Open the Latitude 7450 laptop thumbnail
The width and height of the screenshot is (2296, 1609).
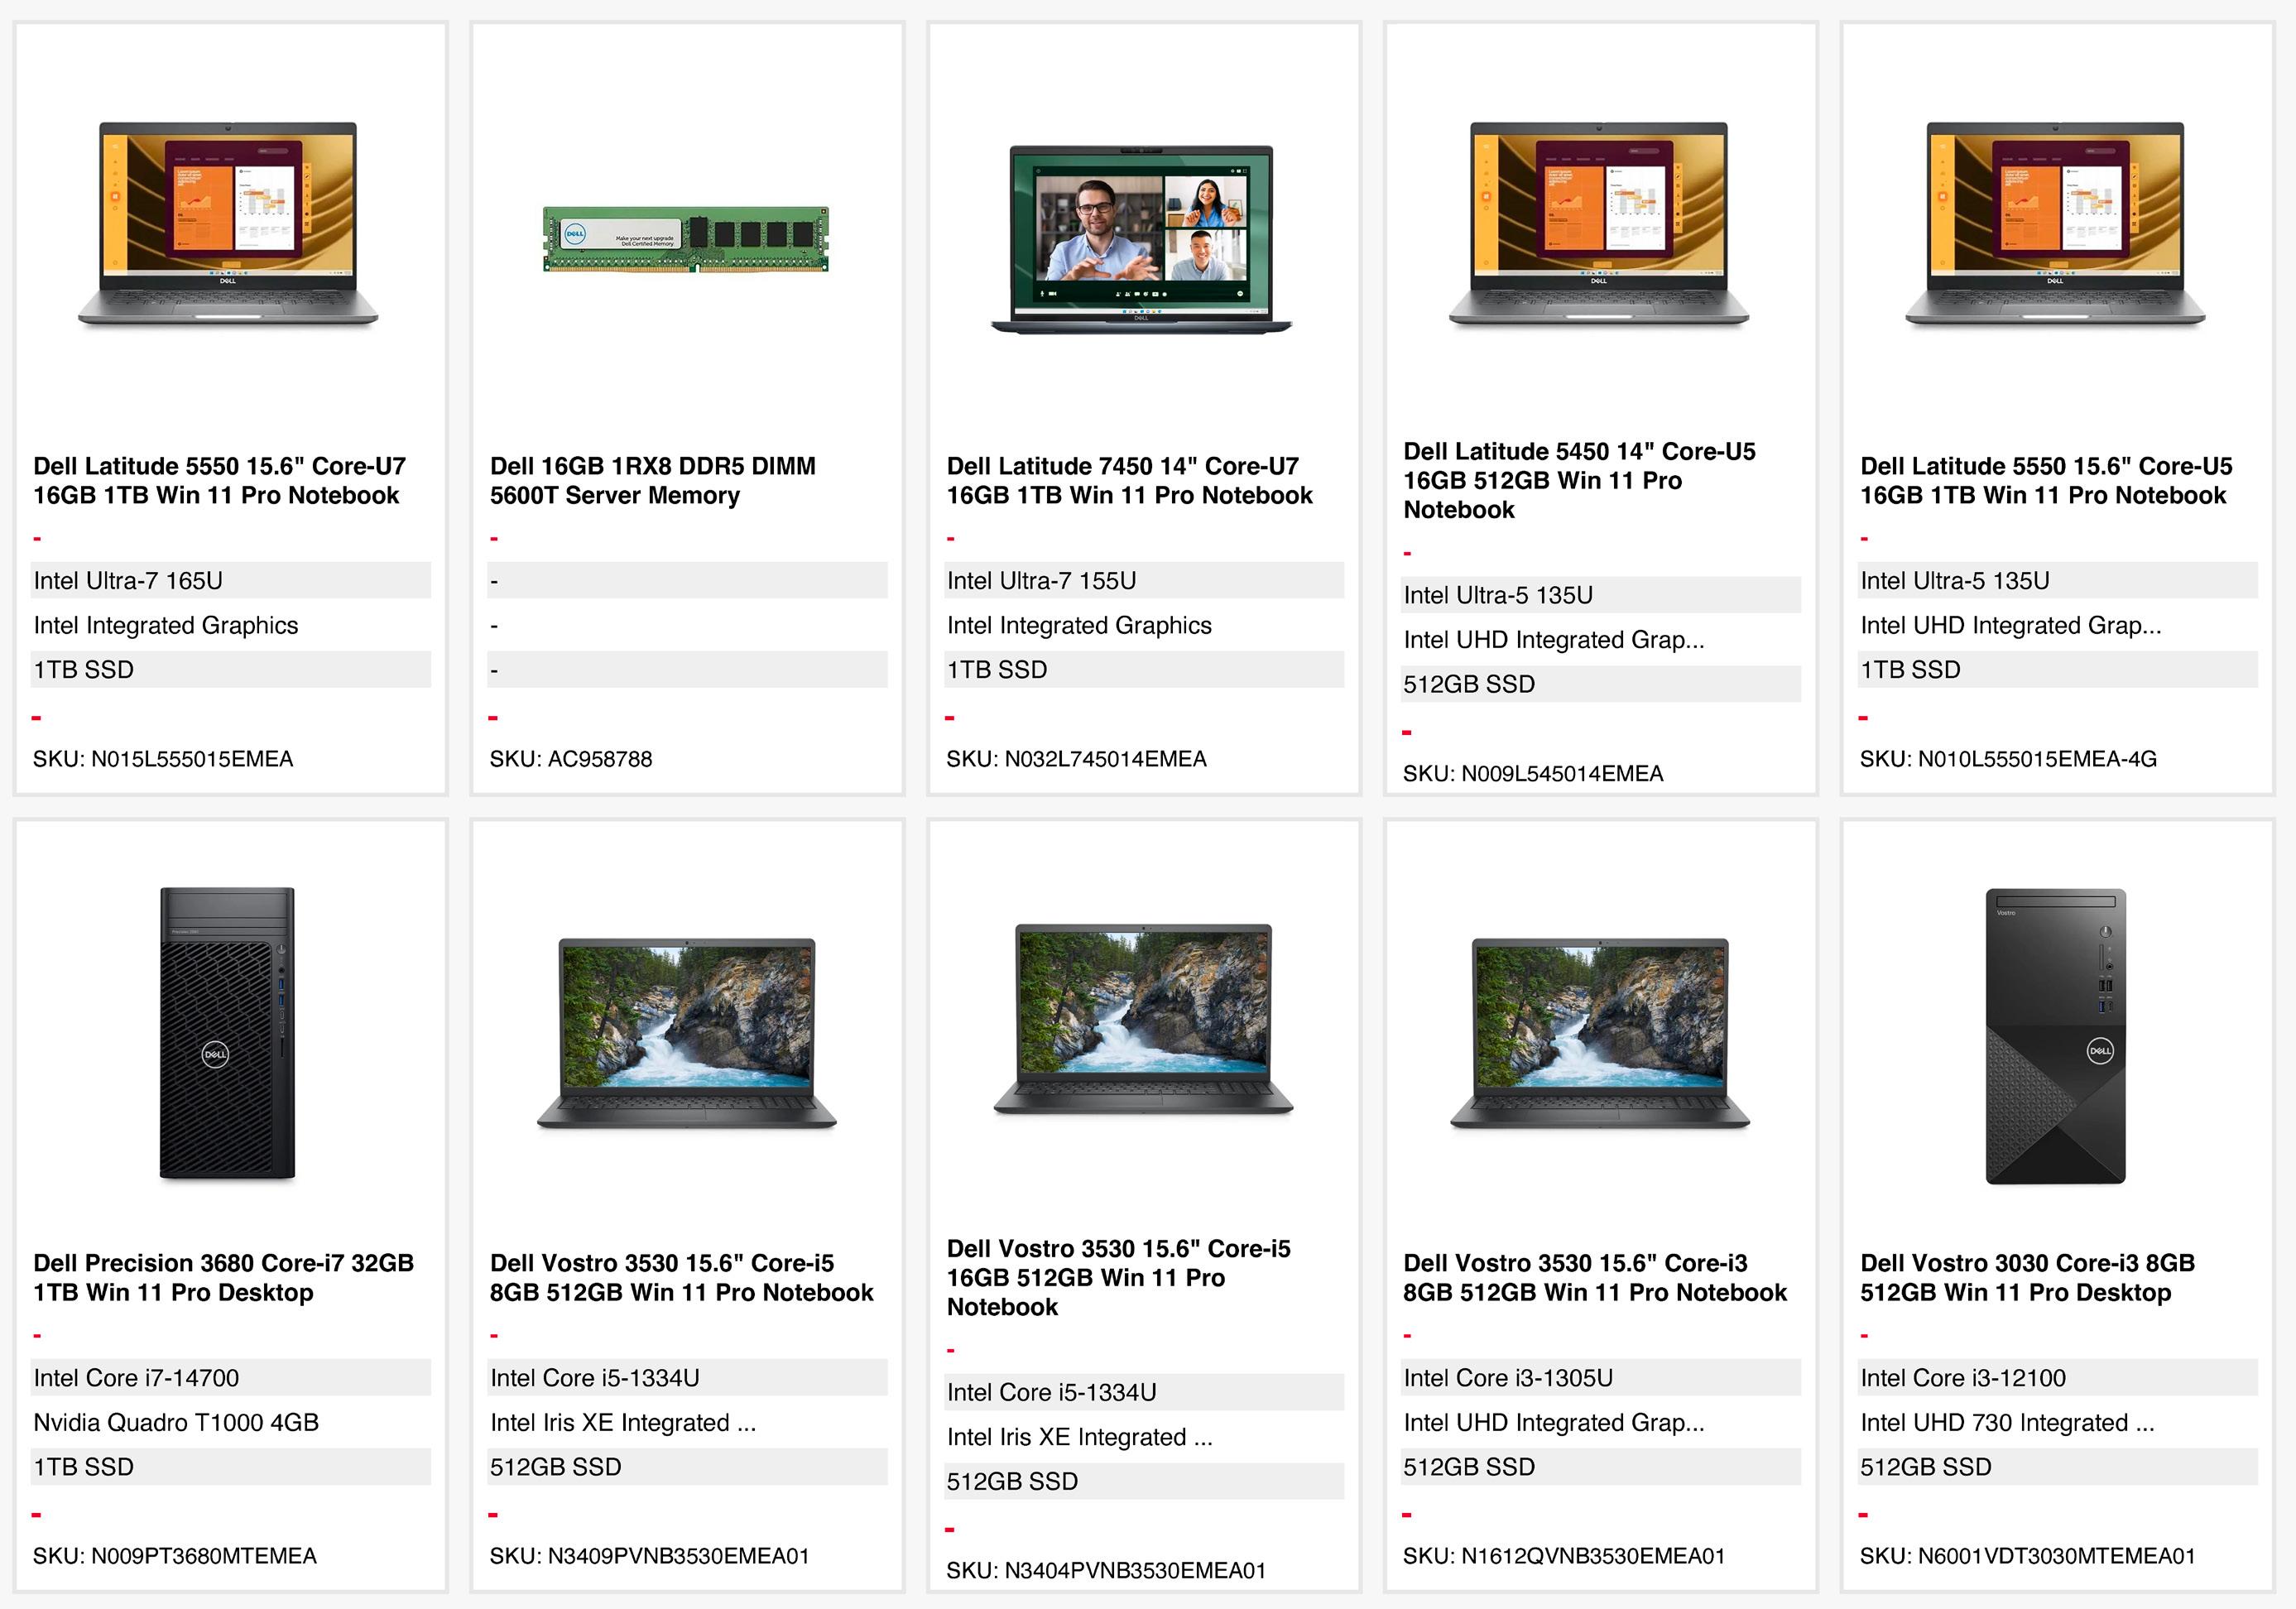(1141, 239)
